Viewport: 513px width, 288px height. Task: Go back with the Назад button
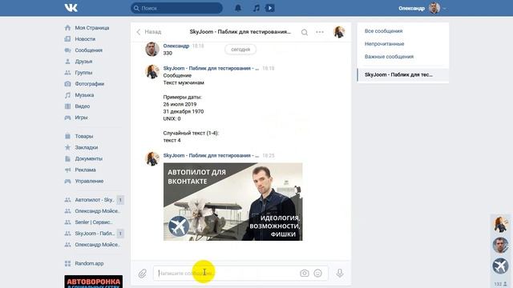coord(149,32)
